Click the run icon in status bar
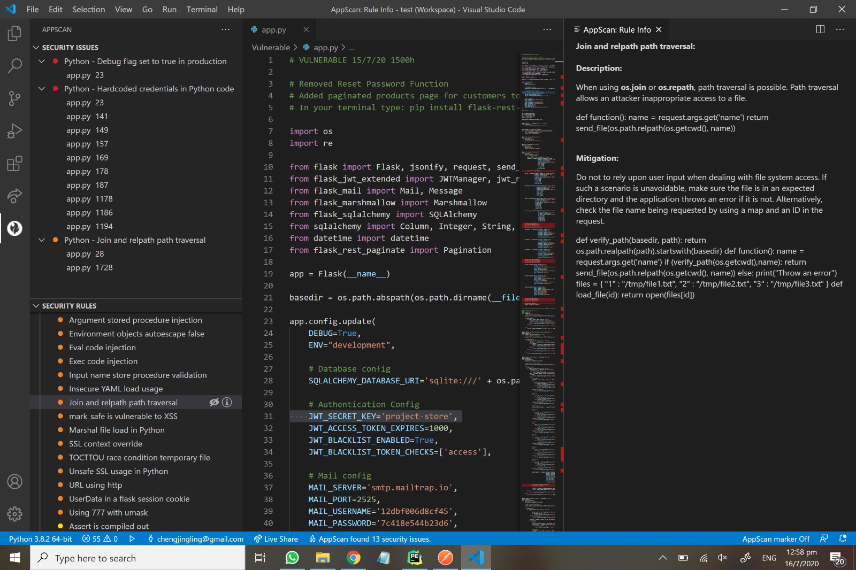The image size is (856, 570). 132,539
